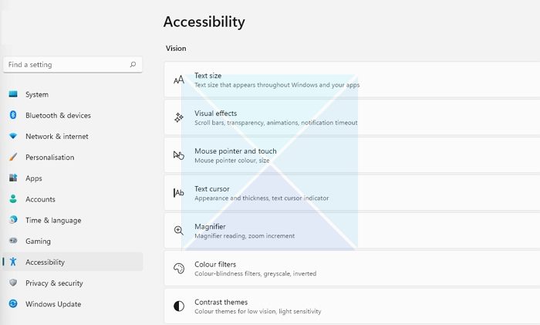Screen dimensions: 540x325
Task: Click the Accounts person icon
Action: pyautogui.click(x=13, y=199)
